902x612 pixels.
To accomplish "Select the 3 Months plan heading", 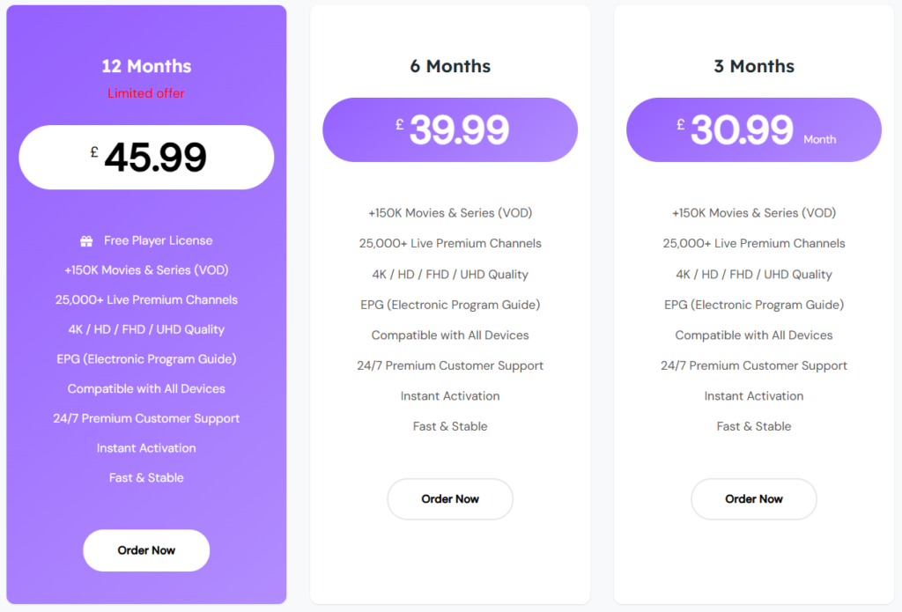I will 754,66.
